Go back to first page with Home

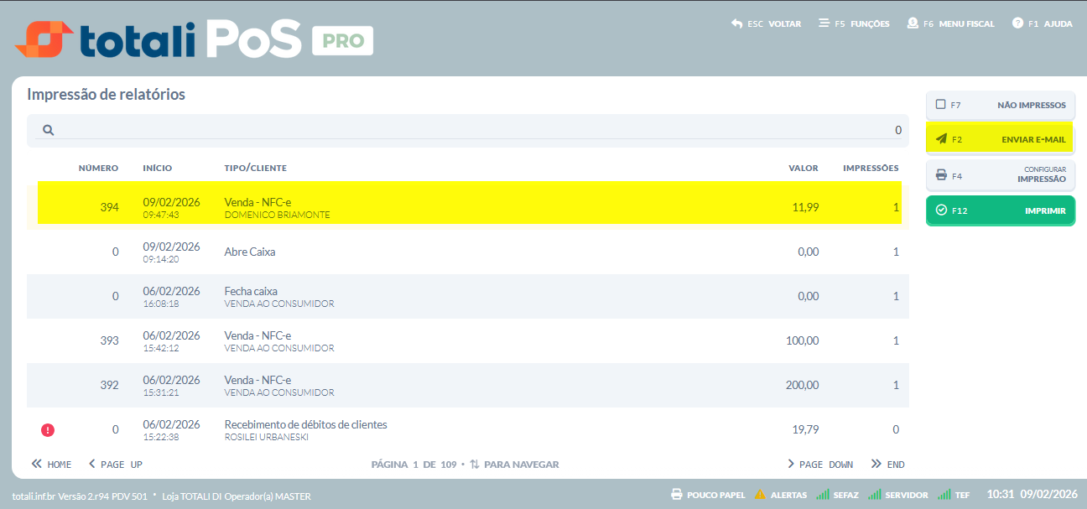click(51, 465)
